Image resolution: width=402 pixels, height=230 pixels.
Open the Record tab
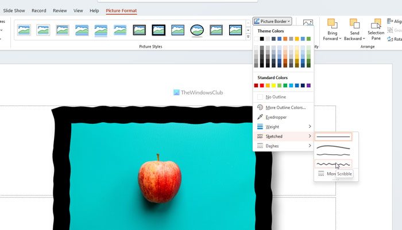pos(39,10)
